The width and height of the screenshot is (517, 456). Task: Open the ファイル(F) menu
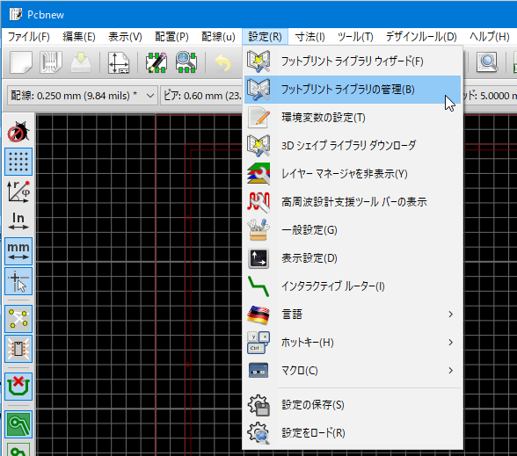(29, 36)
